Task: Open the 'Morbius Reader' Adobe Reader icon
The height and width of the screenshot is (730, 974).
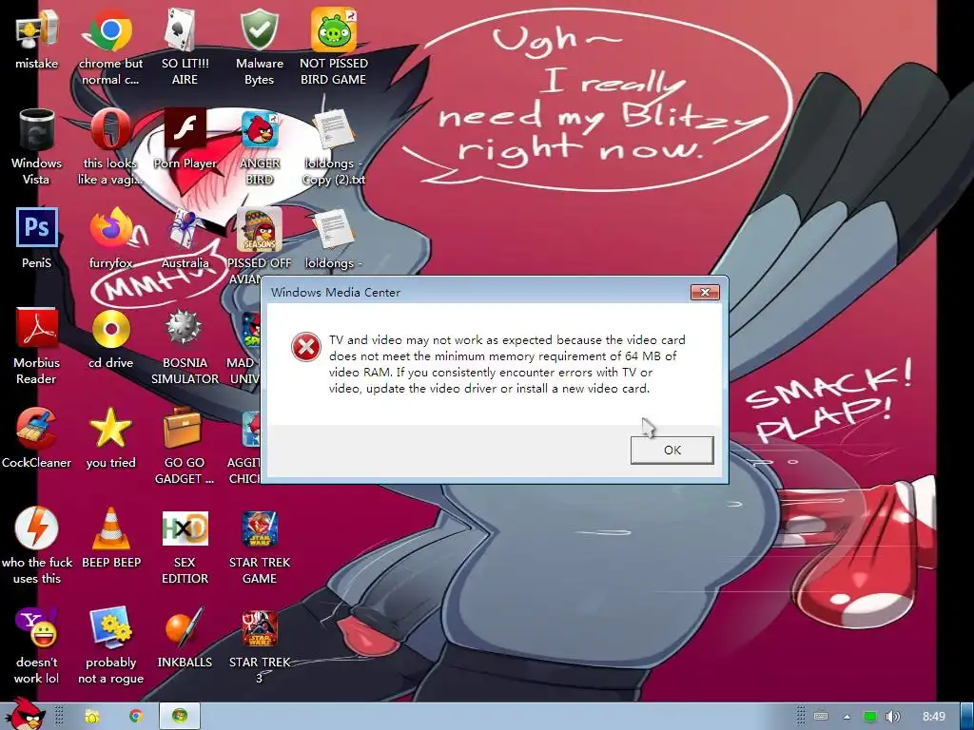Action: pos(37,328)
